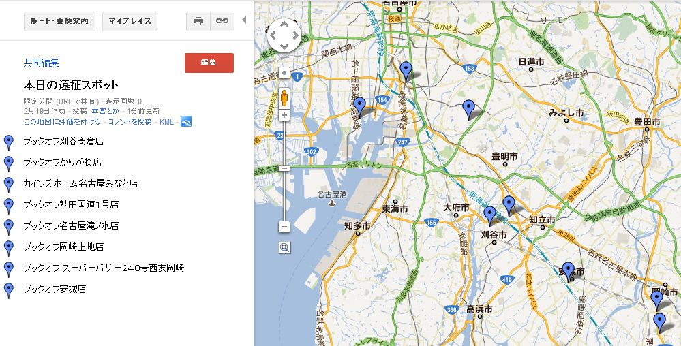This screenshot has height=346, width=681.
Task: Click map pin near route 154
Action: (x=360, y=107)
